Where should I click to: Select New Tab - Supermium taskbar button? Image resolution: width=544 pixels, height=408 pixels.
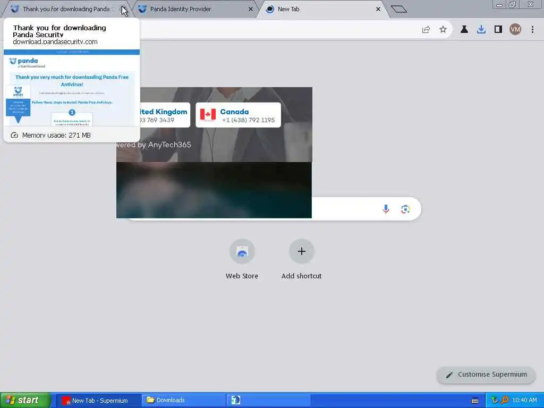click(x=98, y=401)
